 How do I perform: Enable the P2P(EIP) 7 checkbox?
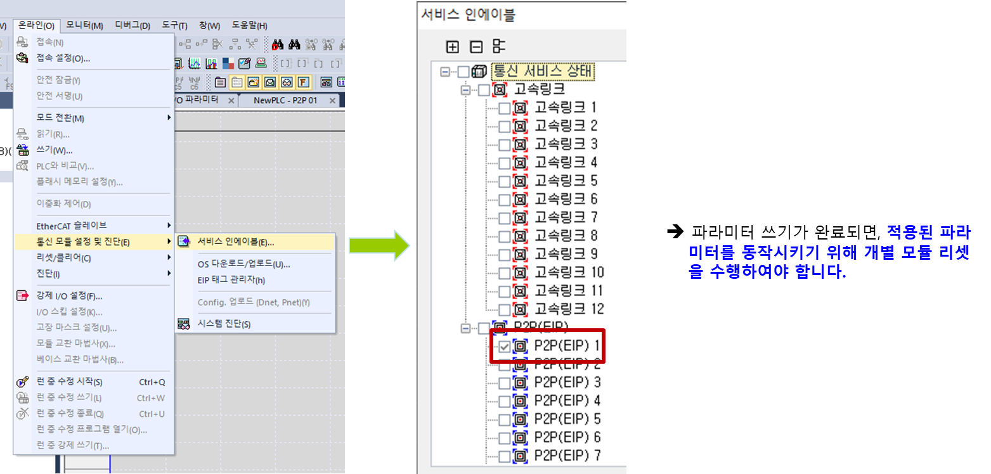click(504, 456)
